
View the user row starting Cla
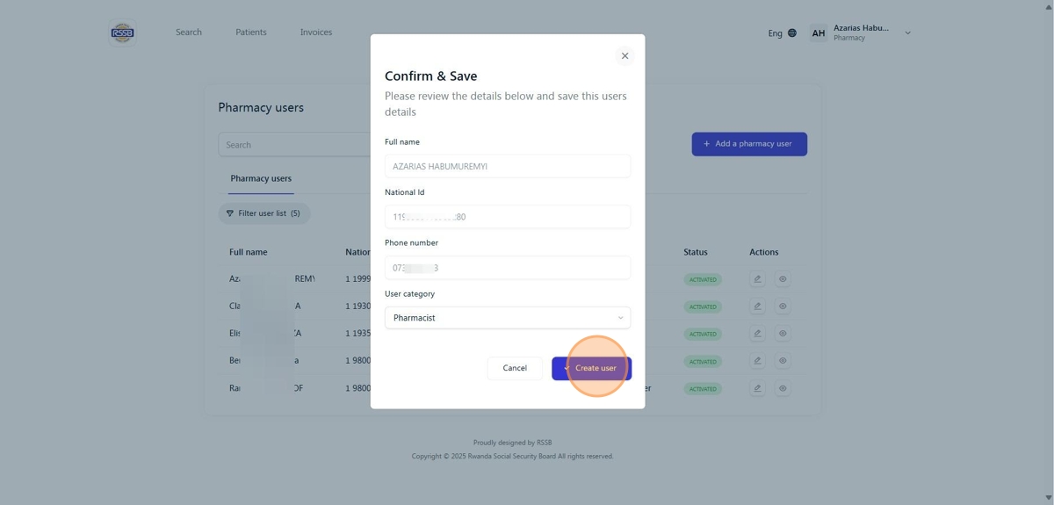(783, 307)
